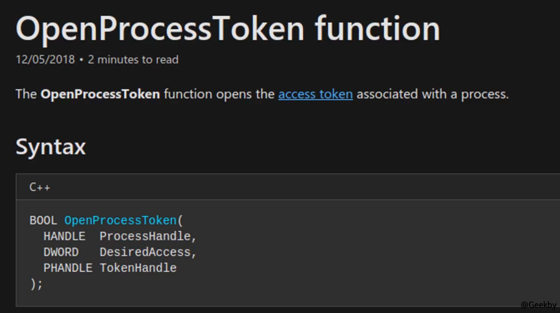
Task: Click the code block header bar
Action: tap(288, 187)
